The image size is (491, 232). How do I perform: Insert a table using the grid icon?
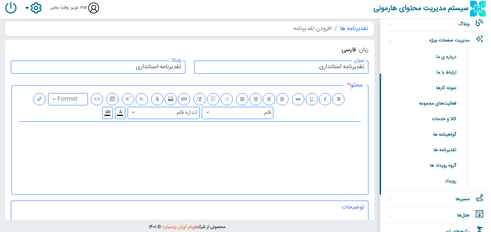112,99
